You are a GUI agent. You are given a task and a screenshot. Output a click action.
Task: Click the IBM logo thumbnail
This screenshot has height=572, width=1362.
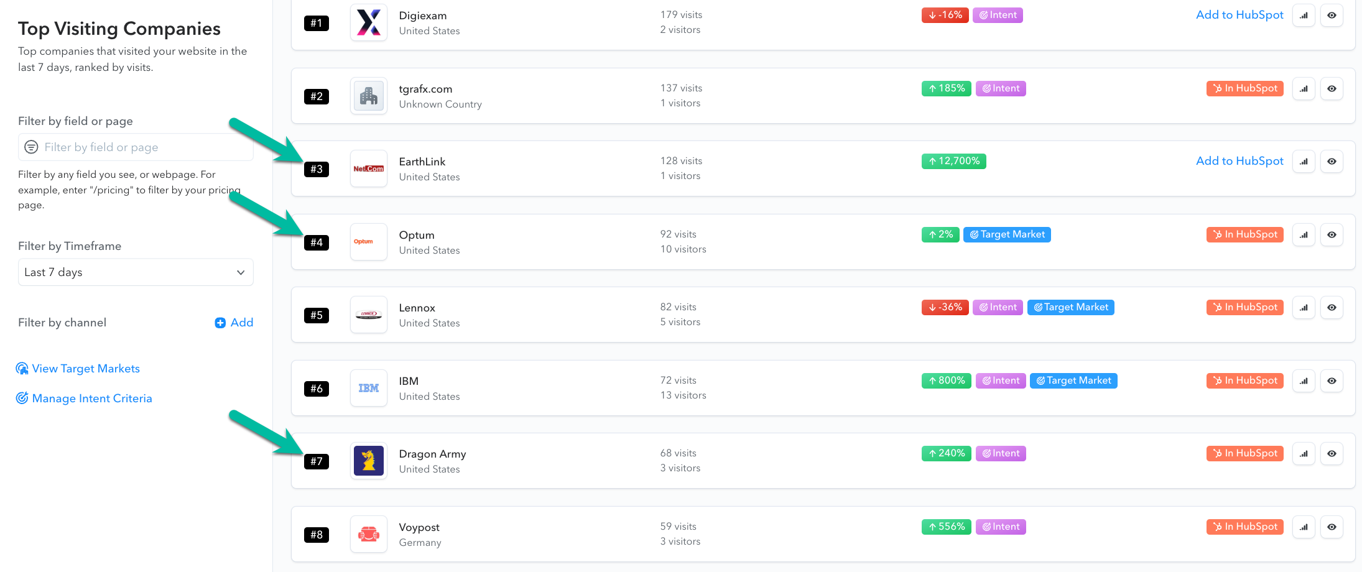pos(369,388)
